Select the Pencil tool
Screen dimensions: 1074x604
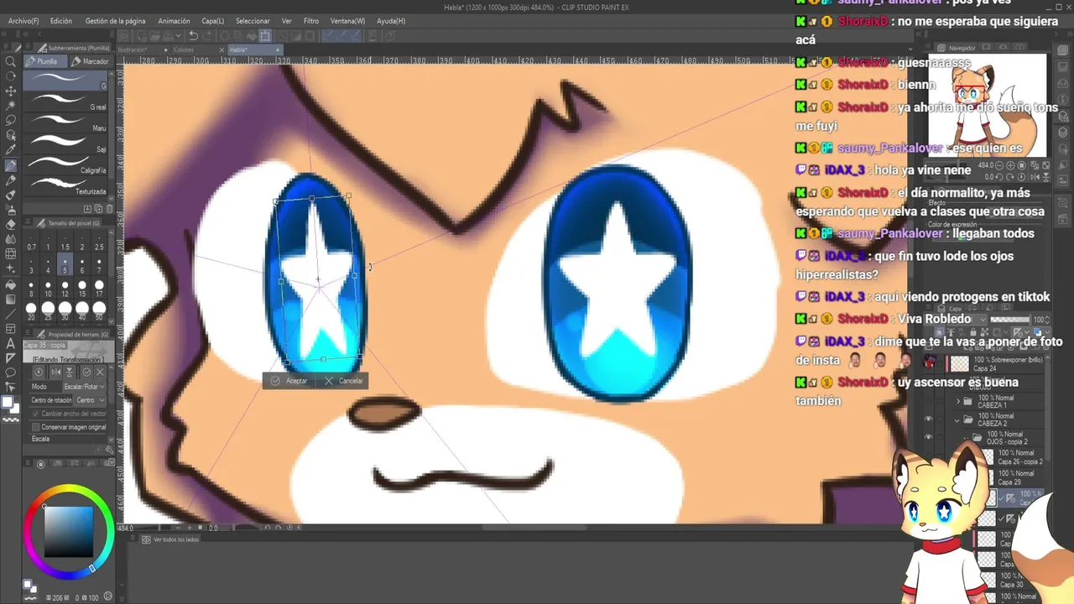point(11,180)
